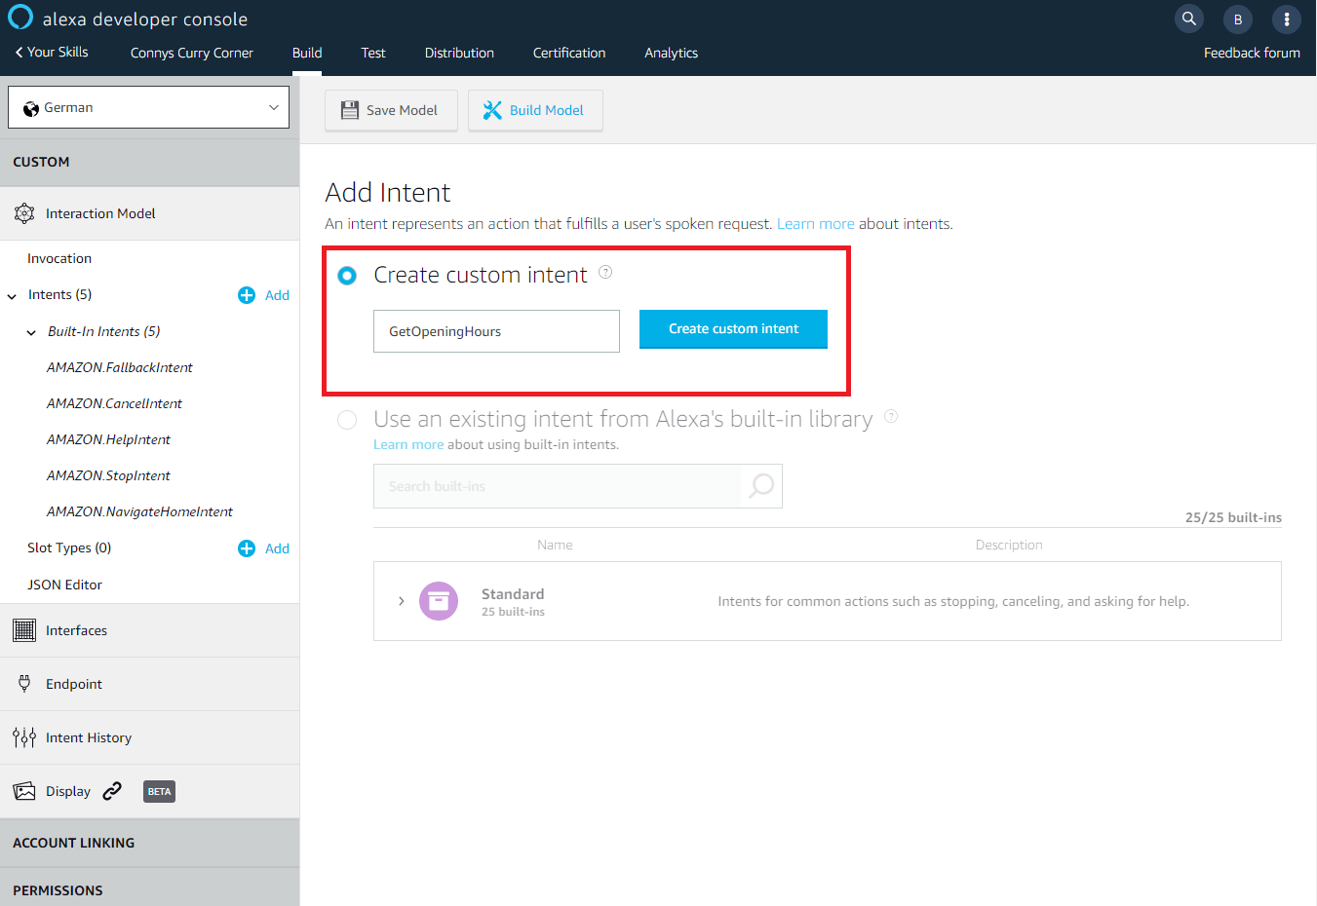Switch to the Analytics tab
Image resolution: width=1317 pixels, height=906 pixels.
click(x=671, y=53)
